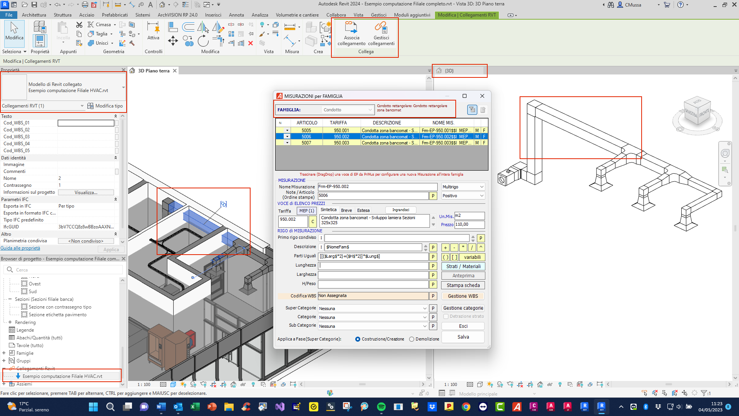Click the Properties panel vertical scrollbar
The height and width of the screenshot is (416, 739).
point(123,179)
